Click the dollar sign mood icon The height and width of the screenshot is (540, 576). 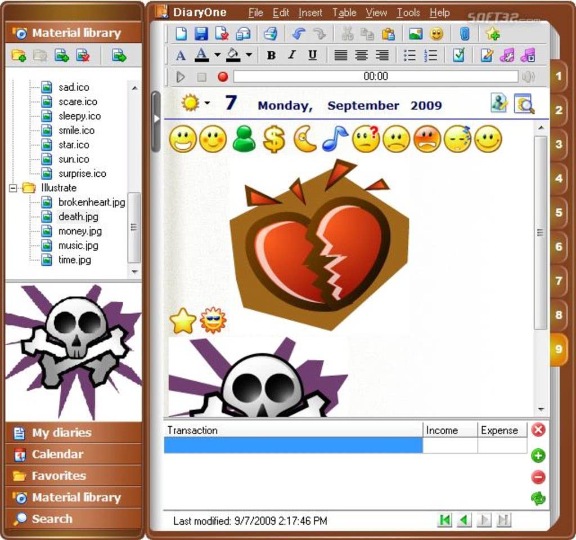[274, 139]
